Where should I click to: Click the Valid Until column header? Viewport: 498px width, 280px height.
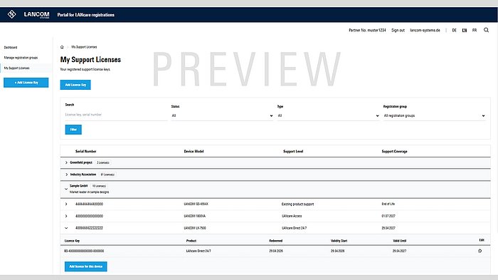coord(400,241)
